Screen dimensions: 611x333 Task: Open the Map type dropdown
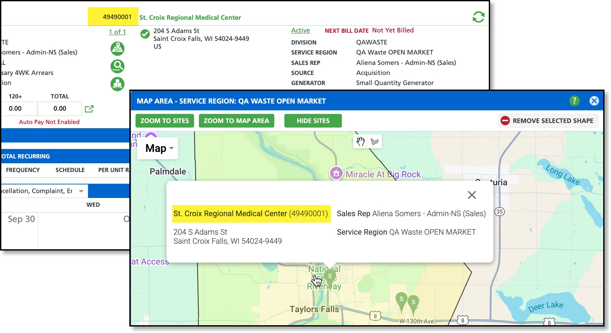(158, 148)
